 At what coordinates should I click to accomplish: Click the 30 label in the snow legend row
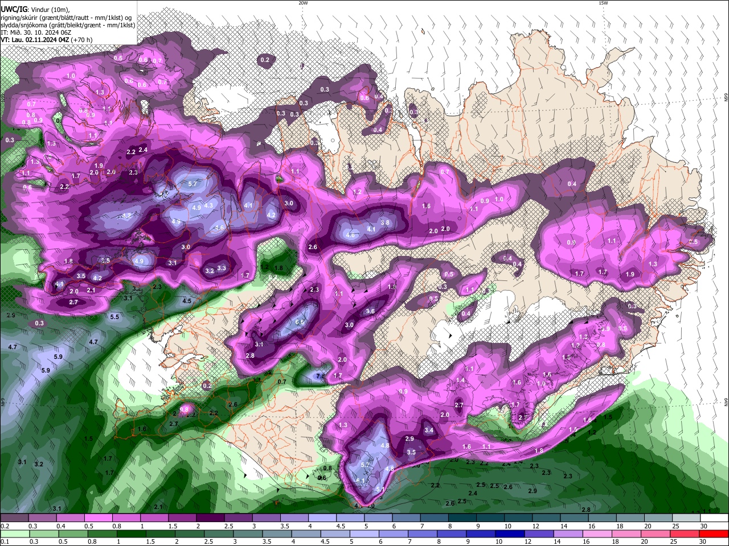(x=703, y=526)
